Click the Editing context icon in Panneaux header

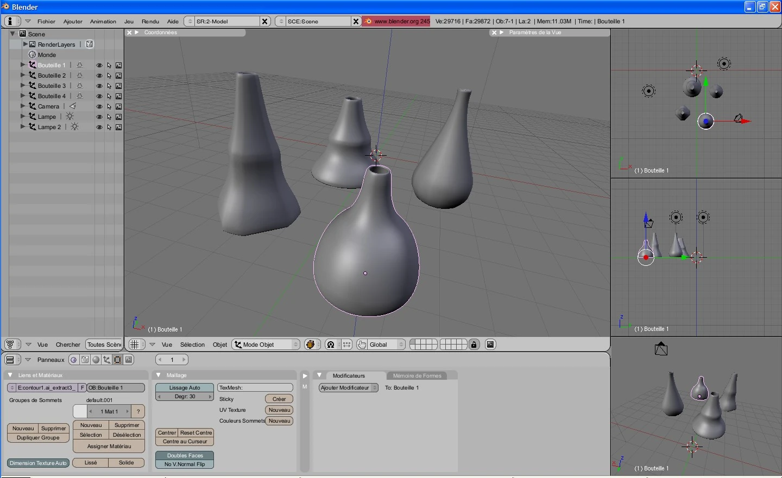pos(117,360)
